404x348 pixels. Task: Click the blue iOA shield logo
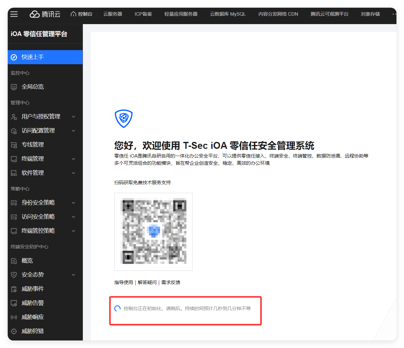click(124, 119)
